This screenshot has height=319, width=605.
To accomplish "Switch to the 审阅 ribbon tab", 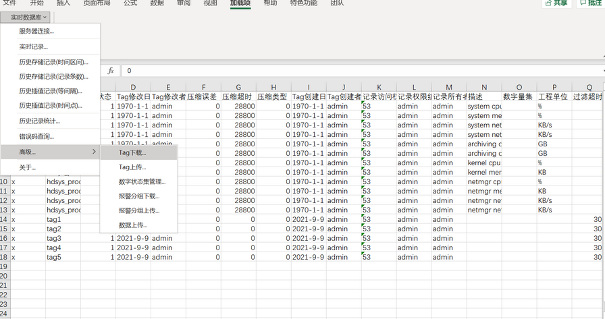I will point(184,3).
